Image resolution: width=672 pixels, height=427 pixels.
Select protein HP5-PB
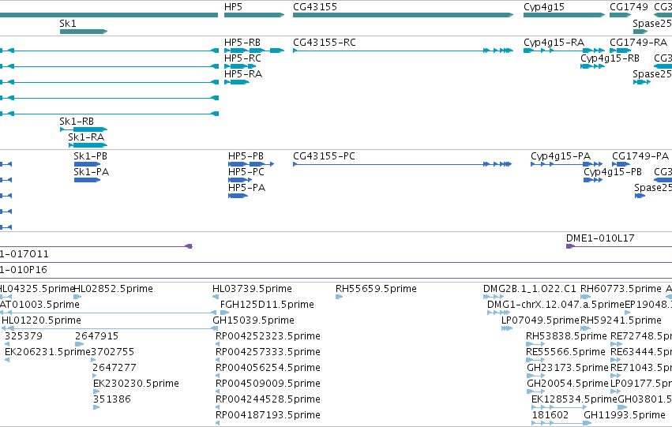[x=251, y=164]
